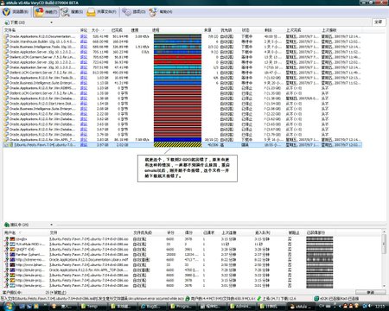Select the TUX eMule MOD user row in the queue
The height and width of the screenshot is (311, 389).
pos(169,244)
